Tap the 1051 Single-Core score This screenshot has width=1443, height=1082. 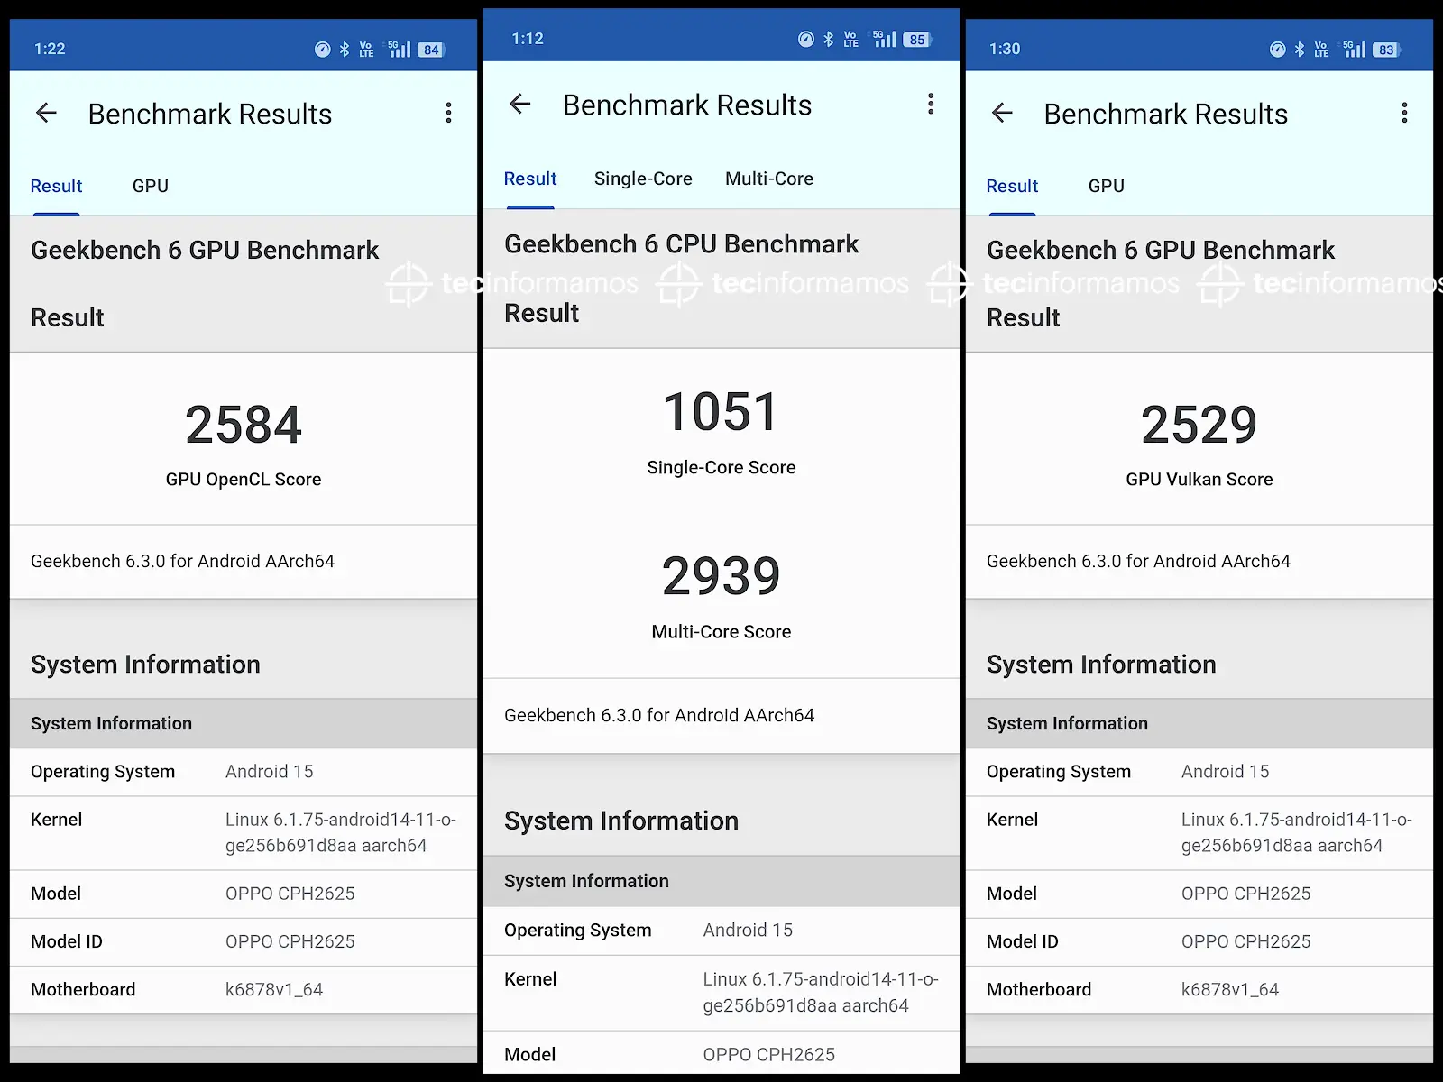721,412
